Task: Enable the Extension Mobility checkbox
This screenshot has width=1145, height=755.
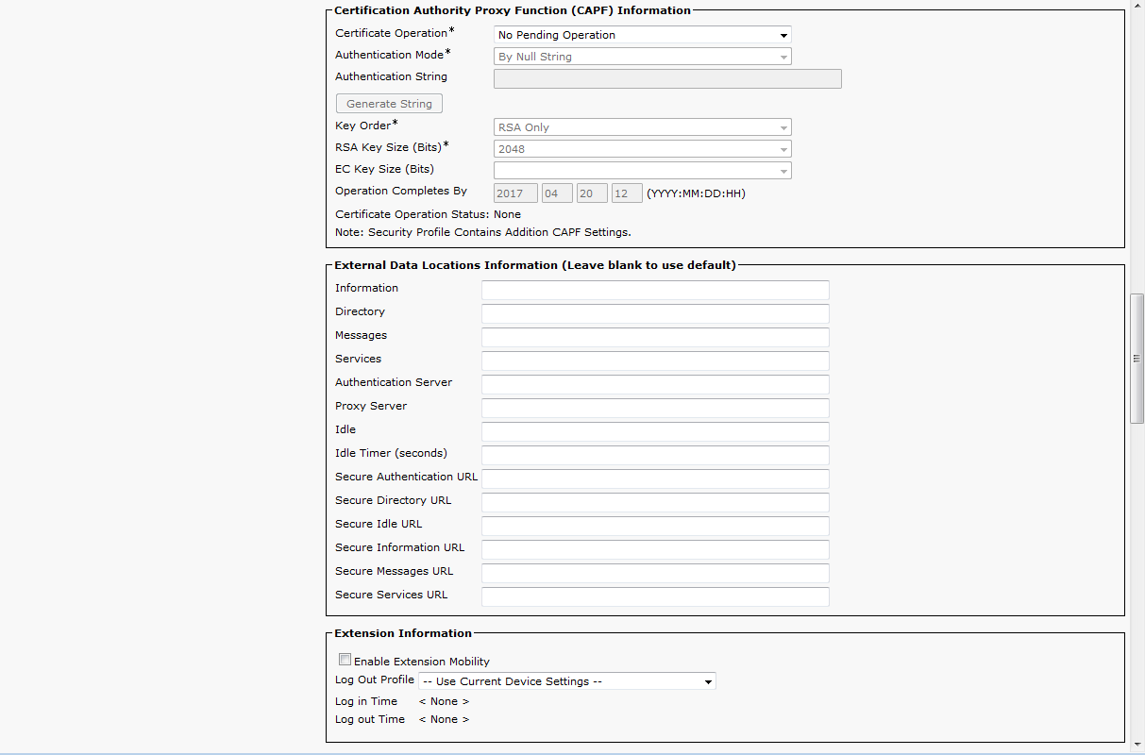Action: tap(345, 661)
